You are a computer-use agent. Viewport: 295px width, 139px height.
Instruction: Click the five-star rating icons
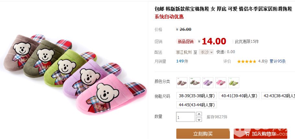pos(247,62)
